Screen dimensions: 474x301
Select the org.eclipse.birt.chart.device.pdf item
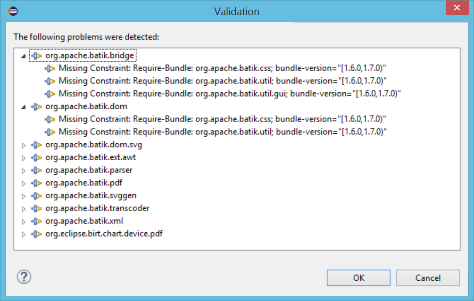[x=104, y=234]
